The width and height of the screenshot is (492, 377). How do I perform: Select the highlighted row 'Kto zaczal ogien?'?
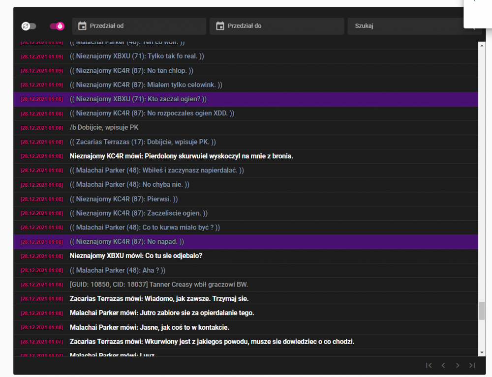pyautogui.click(x=246, y=99)
